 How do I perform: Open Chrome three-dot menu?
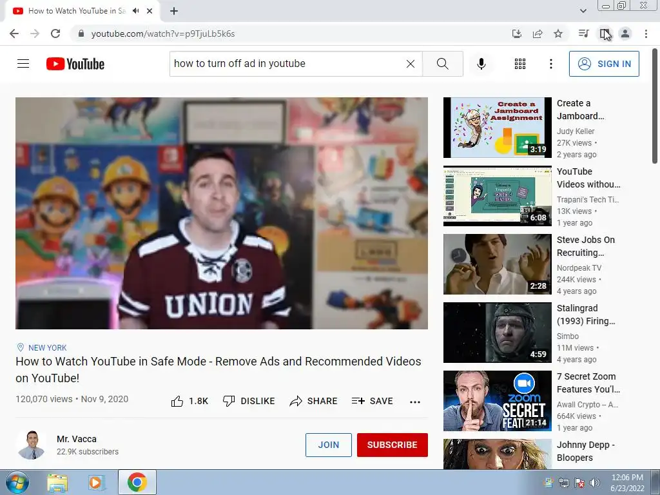[x=646, y=34]
